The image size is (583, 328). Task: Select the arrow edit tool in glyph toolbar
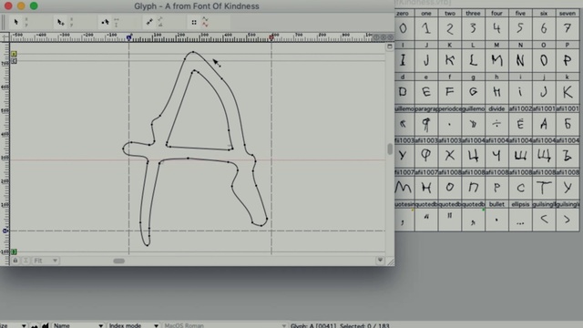click(16, 22)
